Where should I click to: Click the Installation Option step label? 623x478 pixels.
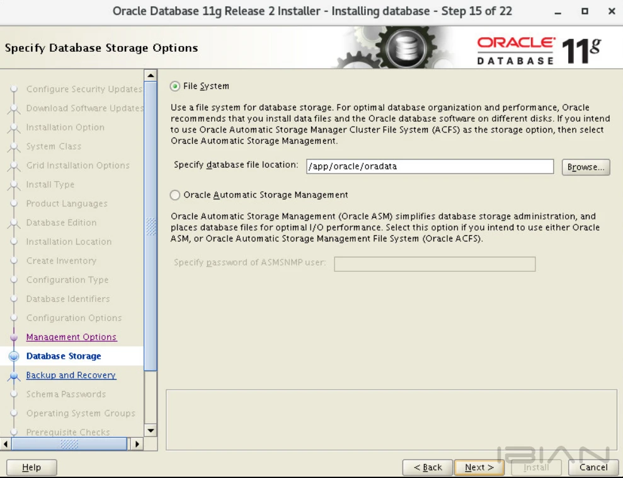66,127
